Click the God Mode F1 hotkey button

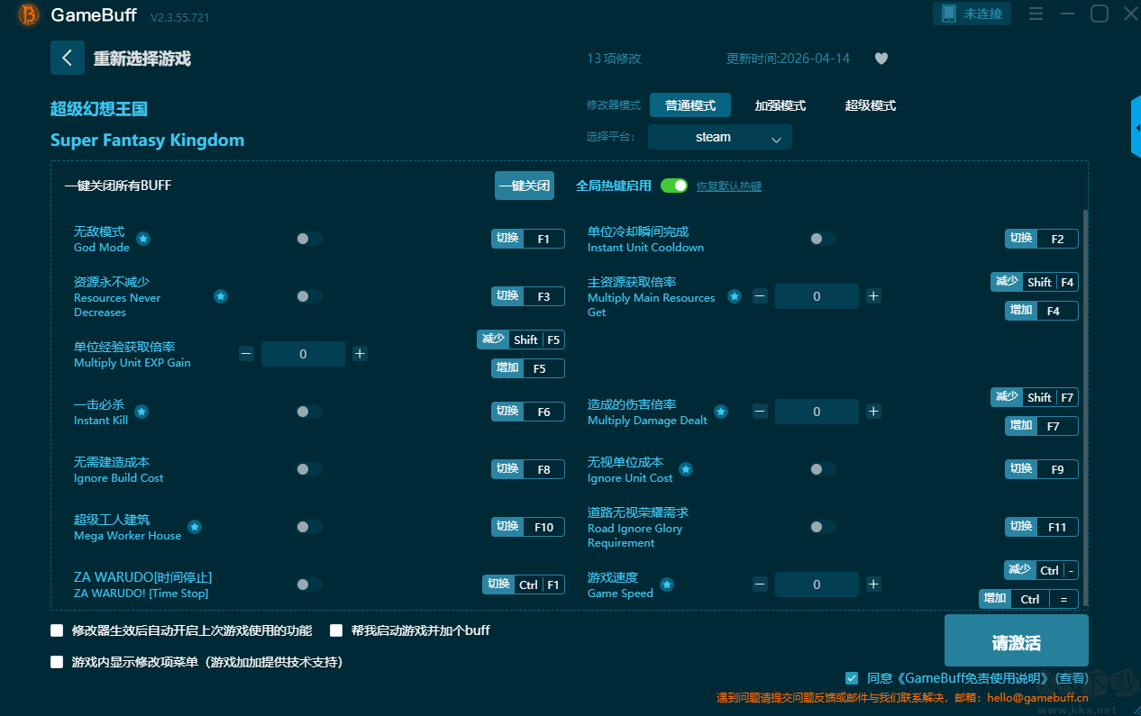(x=528, y=239)
